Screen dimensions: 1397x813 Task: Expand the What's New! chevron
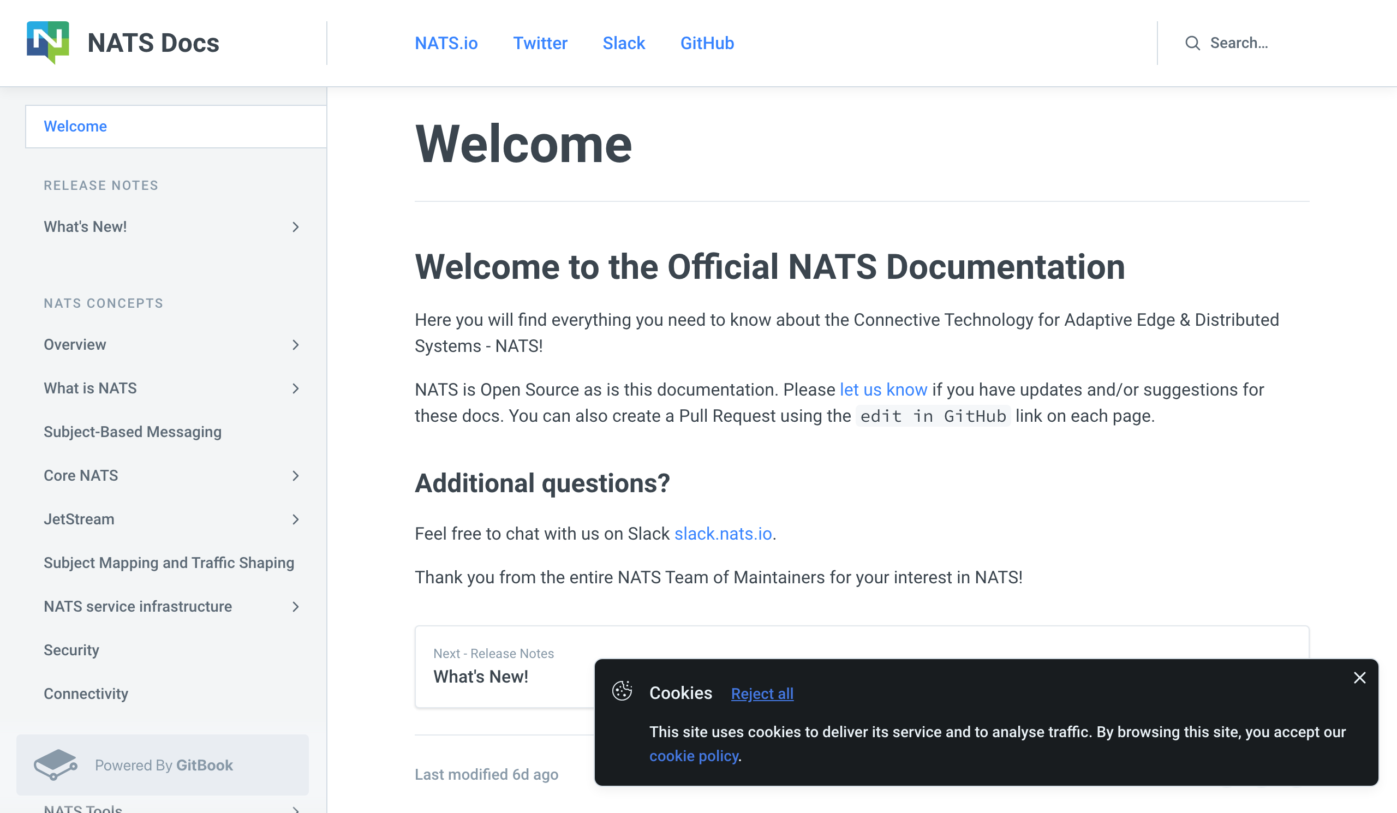[x=295, y=226]
